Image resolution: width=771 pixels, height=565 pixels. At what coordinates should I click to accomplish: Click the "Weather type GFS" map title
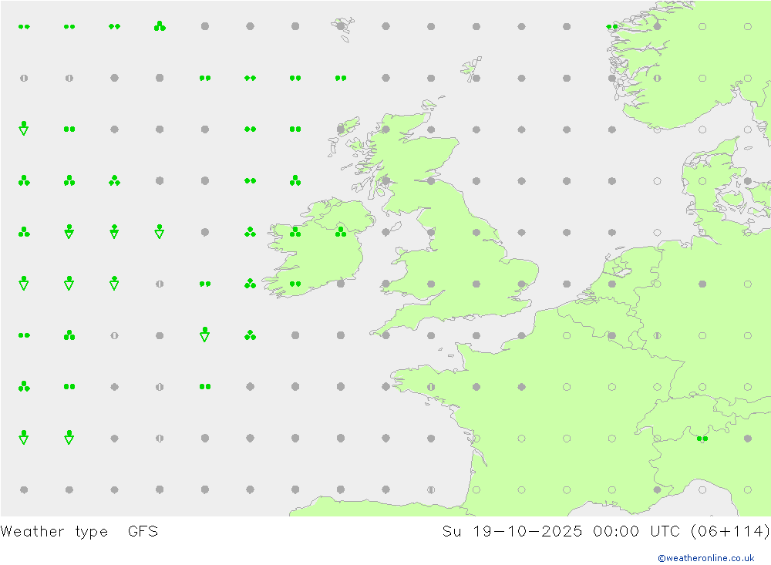(79, 532)
